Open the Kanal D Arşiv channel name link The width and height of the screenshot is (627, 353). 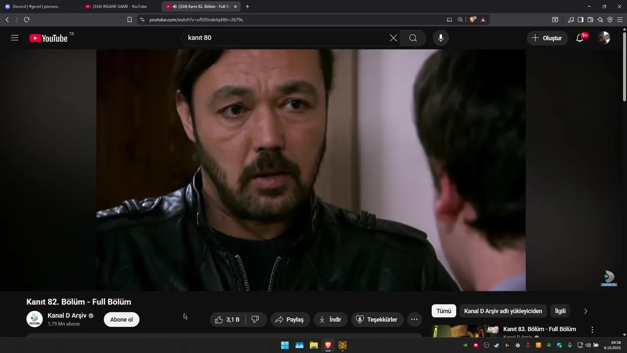(67, 315)
